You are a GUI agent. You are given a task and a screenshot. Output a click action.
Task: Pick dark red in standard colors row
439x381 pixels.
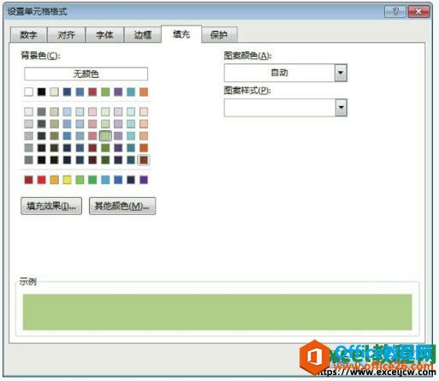click(x=28, y=180)
